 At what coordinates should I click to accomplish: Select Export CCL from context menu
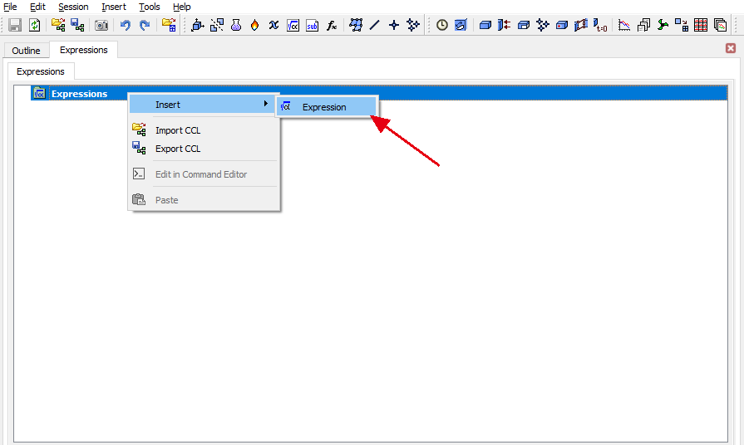(178, 149)
